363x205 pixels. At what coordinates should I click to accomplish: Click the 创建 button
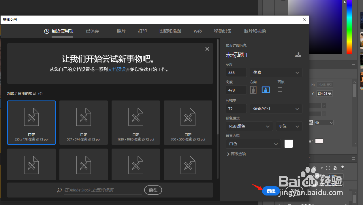point(271,191)
